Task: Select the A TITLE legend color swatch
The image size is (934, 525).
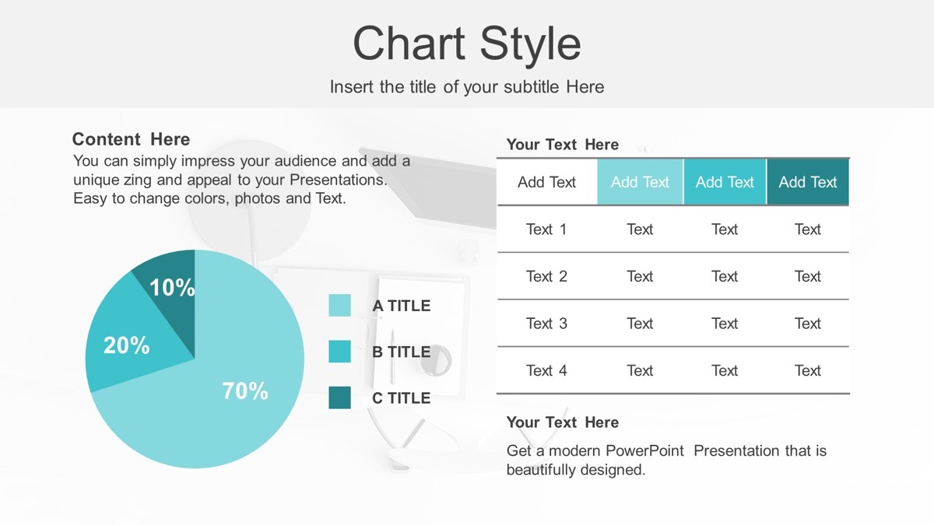Action: (340, 306)
